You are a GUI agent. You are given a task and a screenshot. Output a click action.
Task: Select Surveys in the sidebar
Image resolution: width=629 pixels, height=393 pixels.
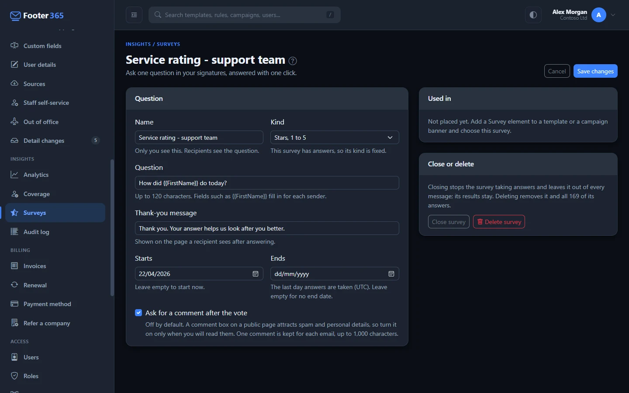pyautogui.click(x=55, y=213)
